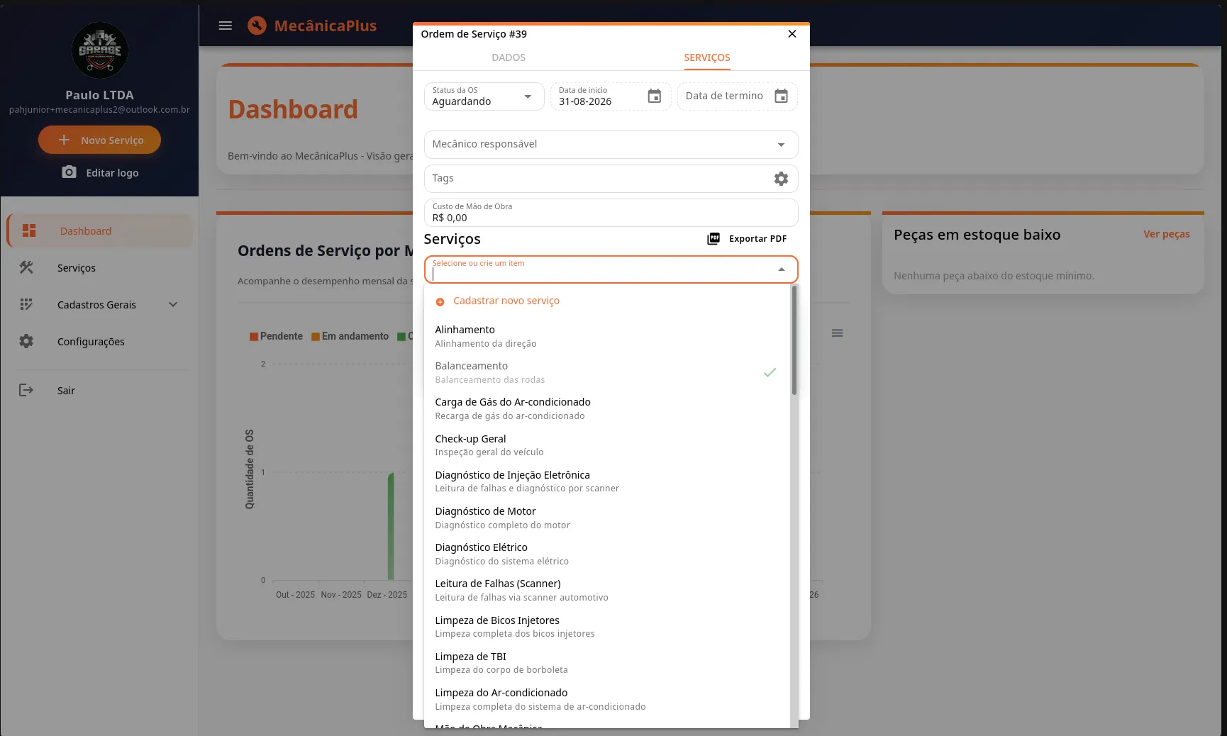The height and width of the screenshot is (736, 1227).
Task: Select Diagnóstico de Injeção Eletrônica
Action: tap(607, 481)
